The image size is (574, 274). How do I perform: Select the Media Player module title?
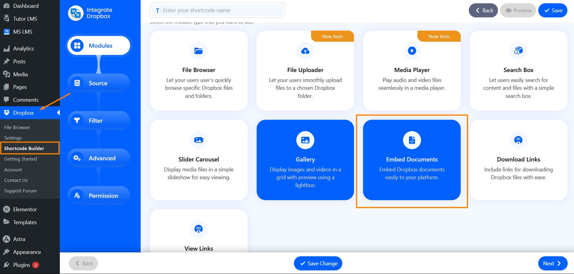pos(412,70)
